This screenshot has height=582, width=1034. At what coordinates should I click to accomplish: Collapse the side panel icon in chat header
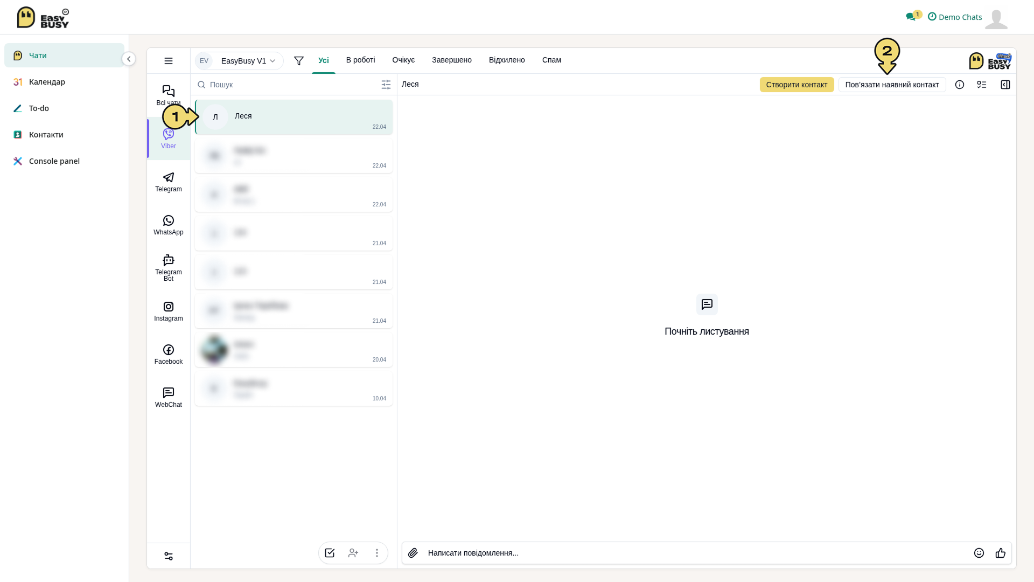point(1005,85)
